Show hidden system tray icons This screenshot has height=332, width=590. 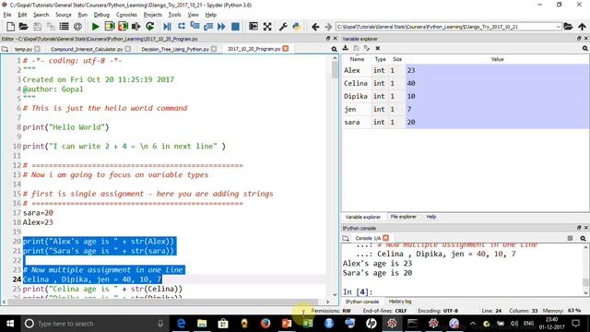coord(473,324)
